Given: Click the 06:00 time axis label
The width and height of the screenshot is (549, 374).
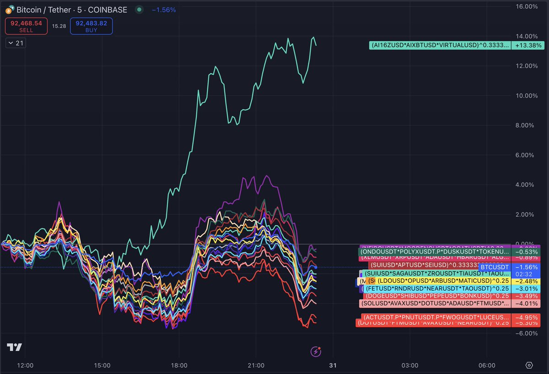Looking at the screenshot, I should (x=487, y=365).
